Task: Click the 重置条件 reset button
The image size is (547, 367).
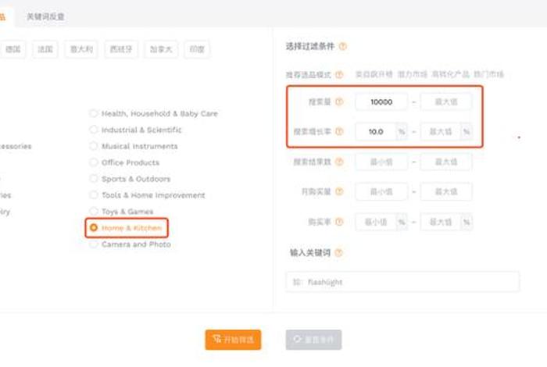Action: (313, 340)
